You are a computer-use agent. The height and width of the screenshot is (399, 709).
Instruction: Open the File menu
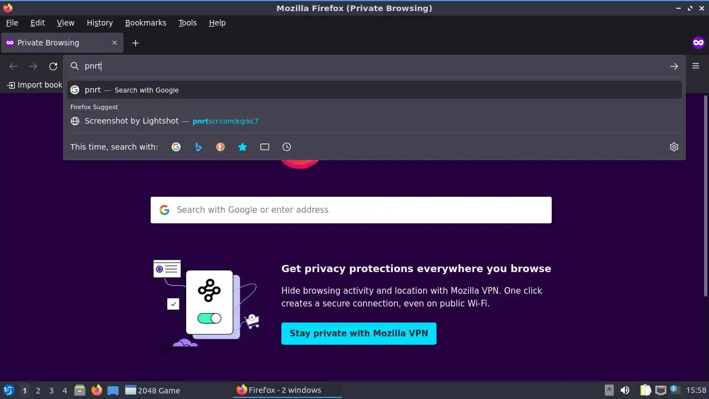coord(12,23)
